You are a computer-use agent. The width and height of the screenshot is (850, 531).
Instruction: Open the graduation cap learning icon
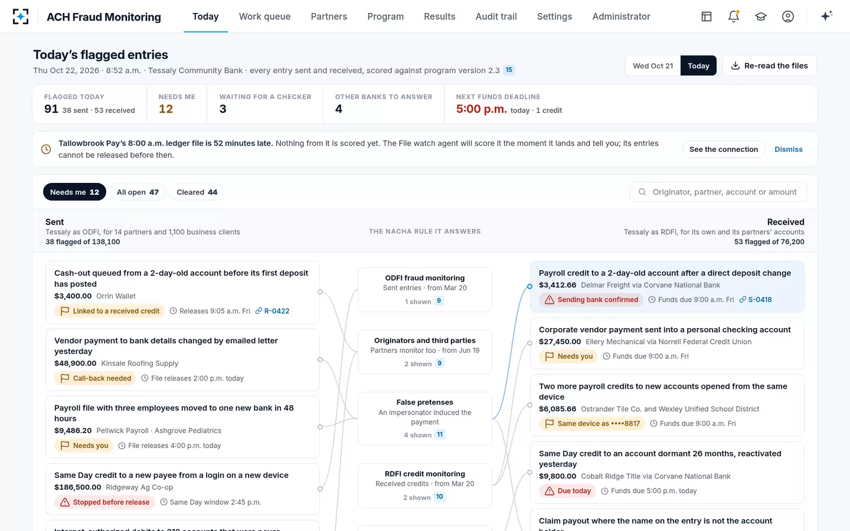click(x=761, y=17)
